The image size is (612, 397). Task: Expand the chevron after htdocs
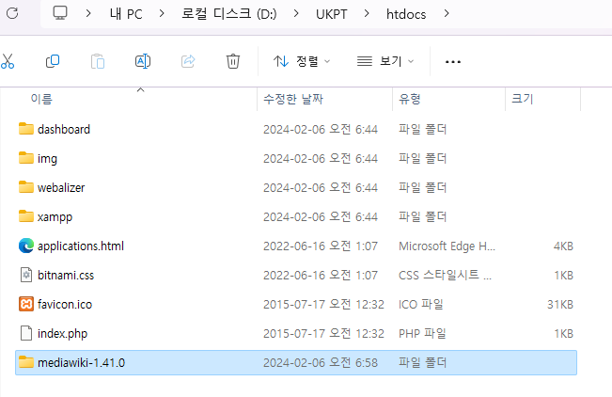(x=447, y=14)
